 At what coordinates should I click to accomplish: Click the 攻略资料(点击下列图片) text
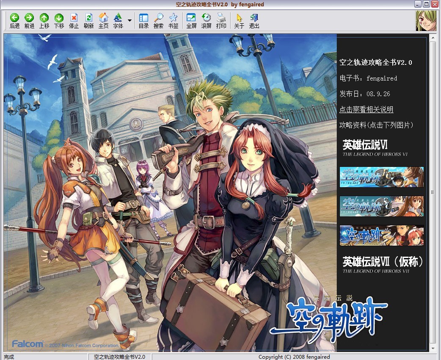tap(376, 125)
